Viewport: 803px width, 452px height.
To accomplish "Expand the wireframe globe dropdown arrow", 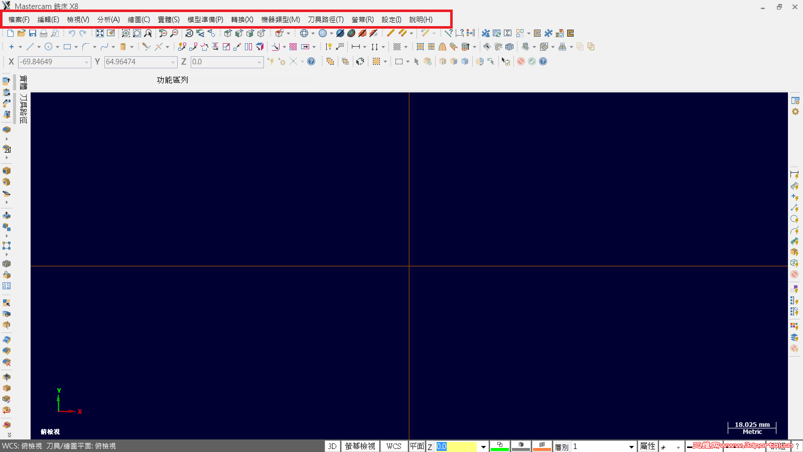I will click(313, 33).
